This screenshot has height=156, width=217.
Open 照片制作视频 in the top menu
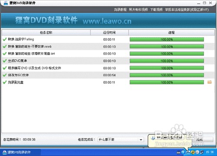click(x=138, y=10)
